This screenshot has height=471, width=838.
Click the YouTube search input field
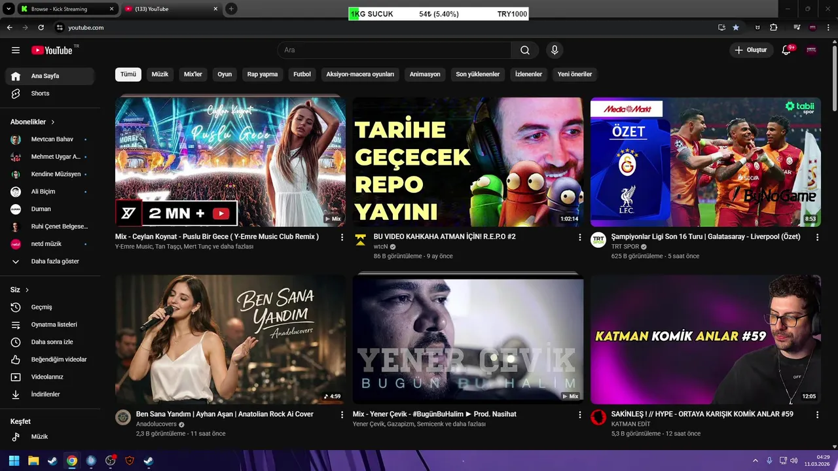point(395,50)
